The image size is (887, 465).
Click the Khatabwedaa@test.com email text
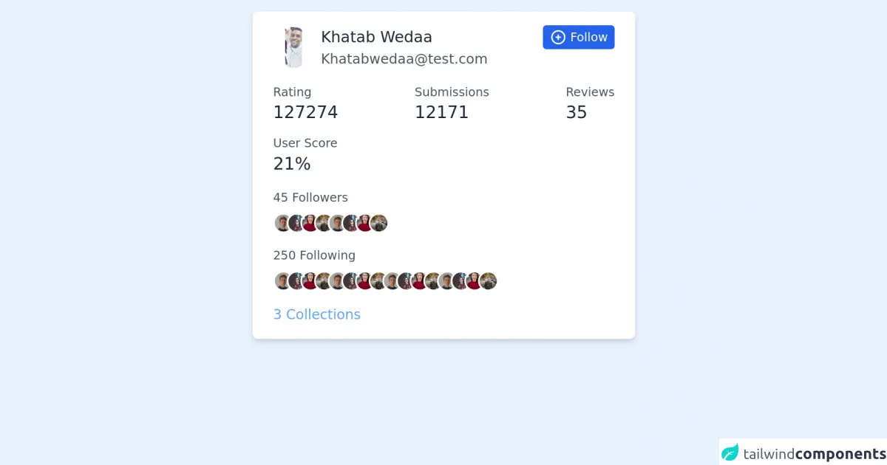coord(404,59)
